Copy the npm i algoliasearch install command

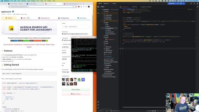coord(76,27)
